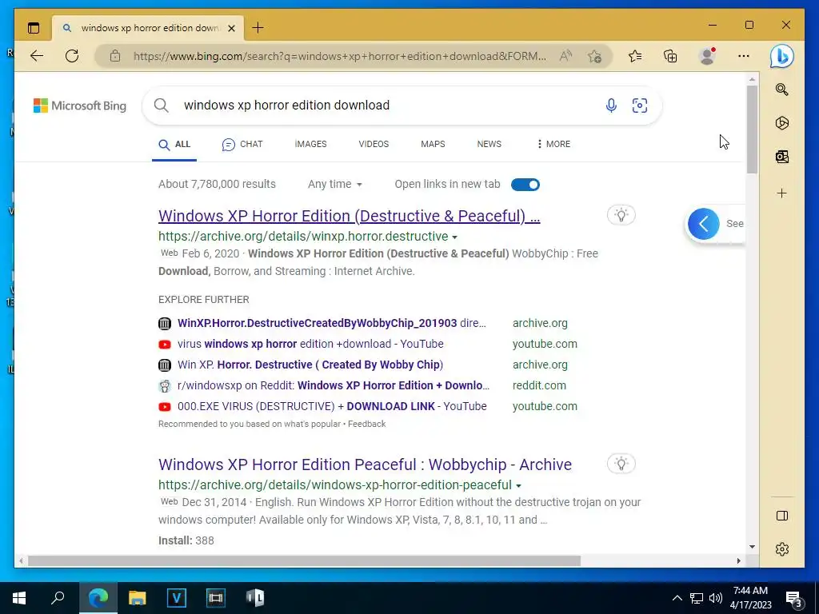Open the Windows Start menu
Image resolution: width=819 pixels, height=614 pixels.
(19, 598)
